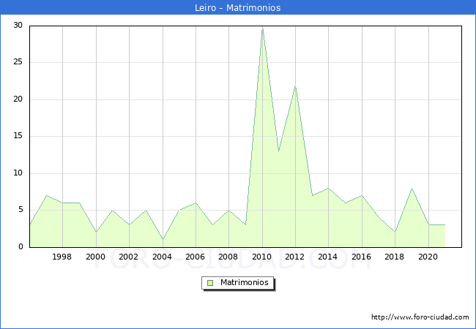Click the y-axis value 30
Image resolution: width=476 pixels, height=329 pixels.
(x=18, y=25)
